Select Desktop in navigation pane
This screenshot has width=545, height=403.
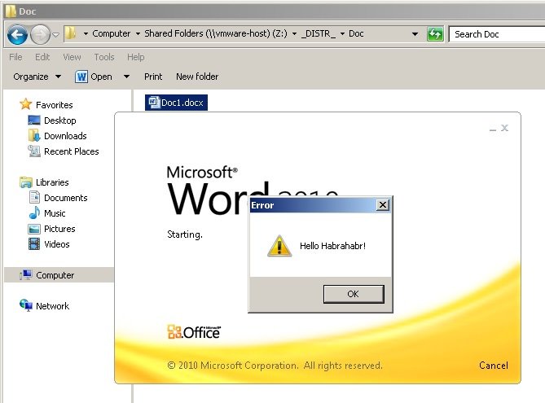tap(59, 120)
